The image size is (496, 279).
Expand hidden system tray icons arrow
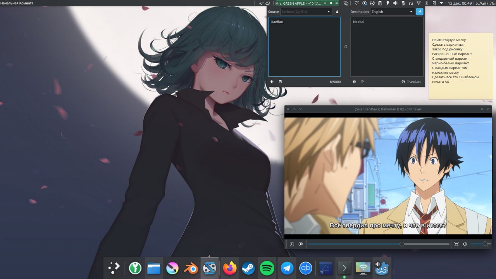441,3
